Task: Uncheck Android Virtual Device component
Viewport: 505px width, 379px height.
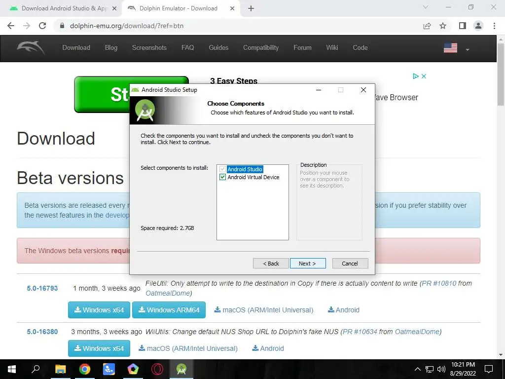Action: [x=222, y=177]
